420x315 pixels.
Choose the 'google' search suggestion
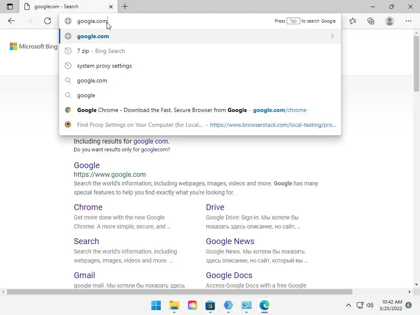[200, 95]
